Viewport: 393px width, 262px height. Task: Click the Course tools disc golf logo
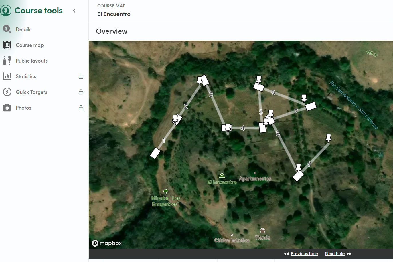6,11
